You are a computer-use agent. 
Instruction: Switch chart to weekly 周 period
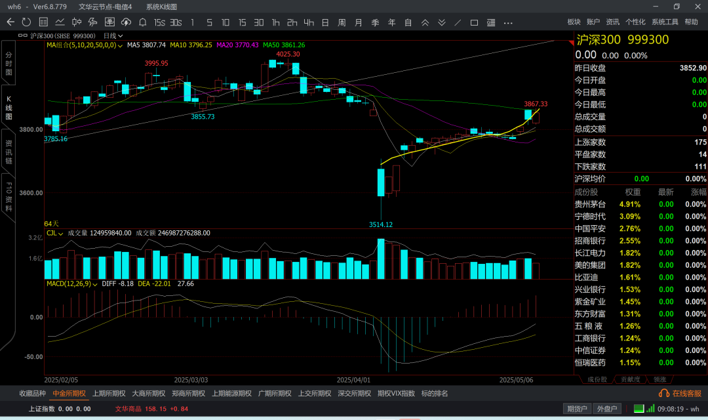[342, 22]
